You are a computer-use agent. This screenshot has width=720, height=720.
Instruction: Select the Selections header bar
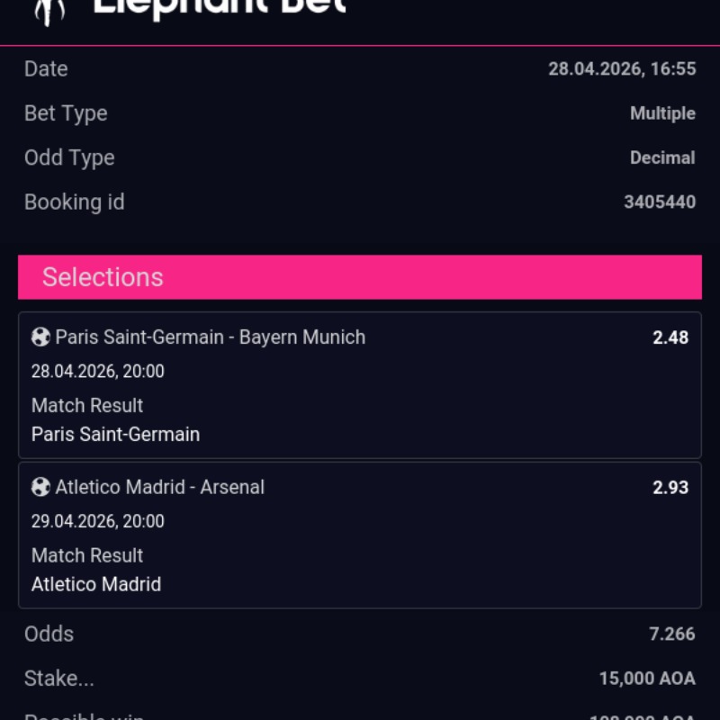[360, 277]
